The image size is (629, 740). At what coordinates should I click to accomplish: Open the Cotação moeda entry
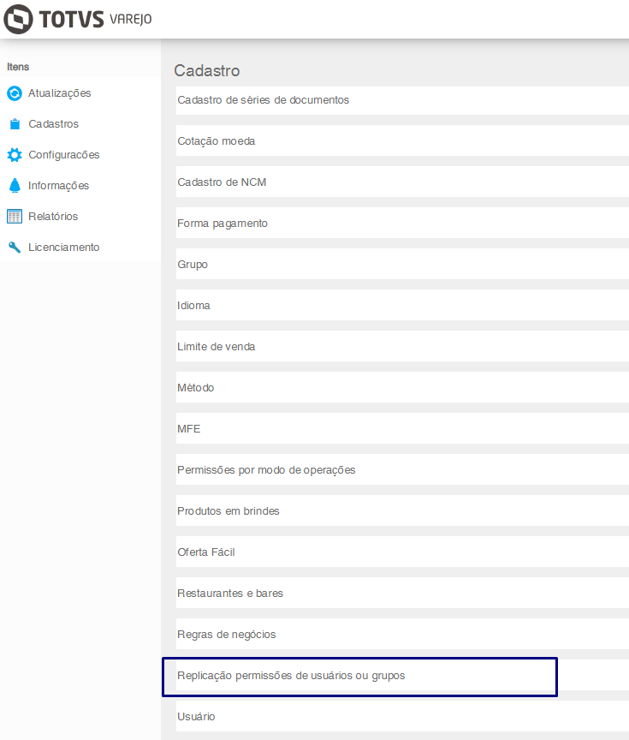[217, 141]
